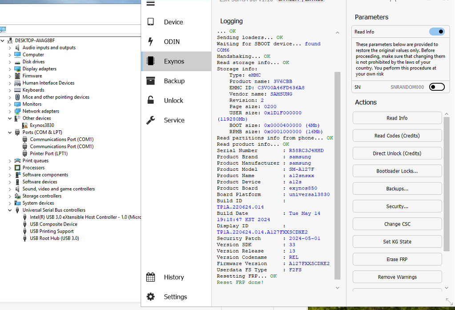This screenshot has width=455, height=310.
Task: Click the resize grip icon in tool window corner
Action: pyautogui.click(x=449, y=302)
